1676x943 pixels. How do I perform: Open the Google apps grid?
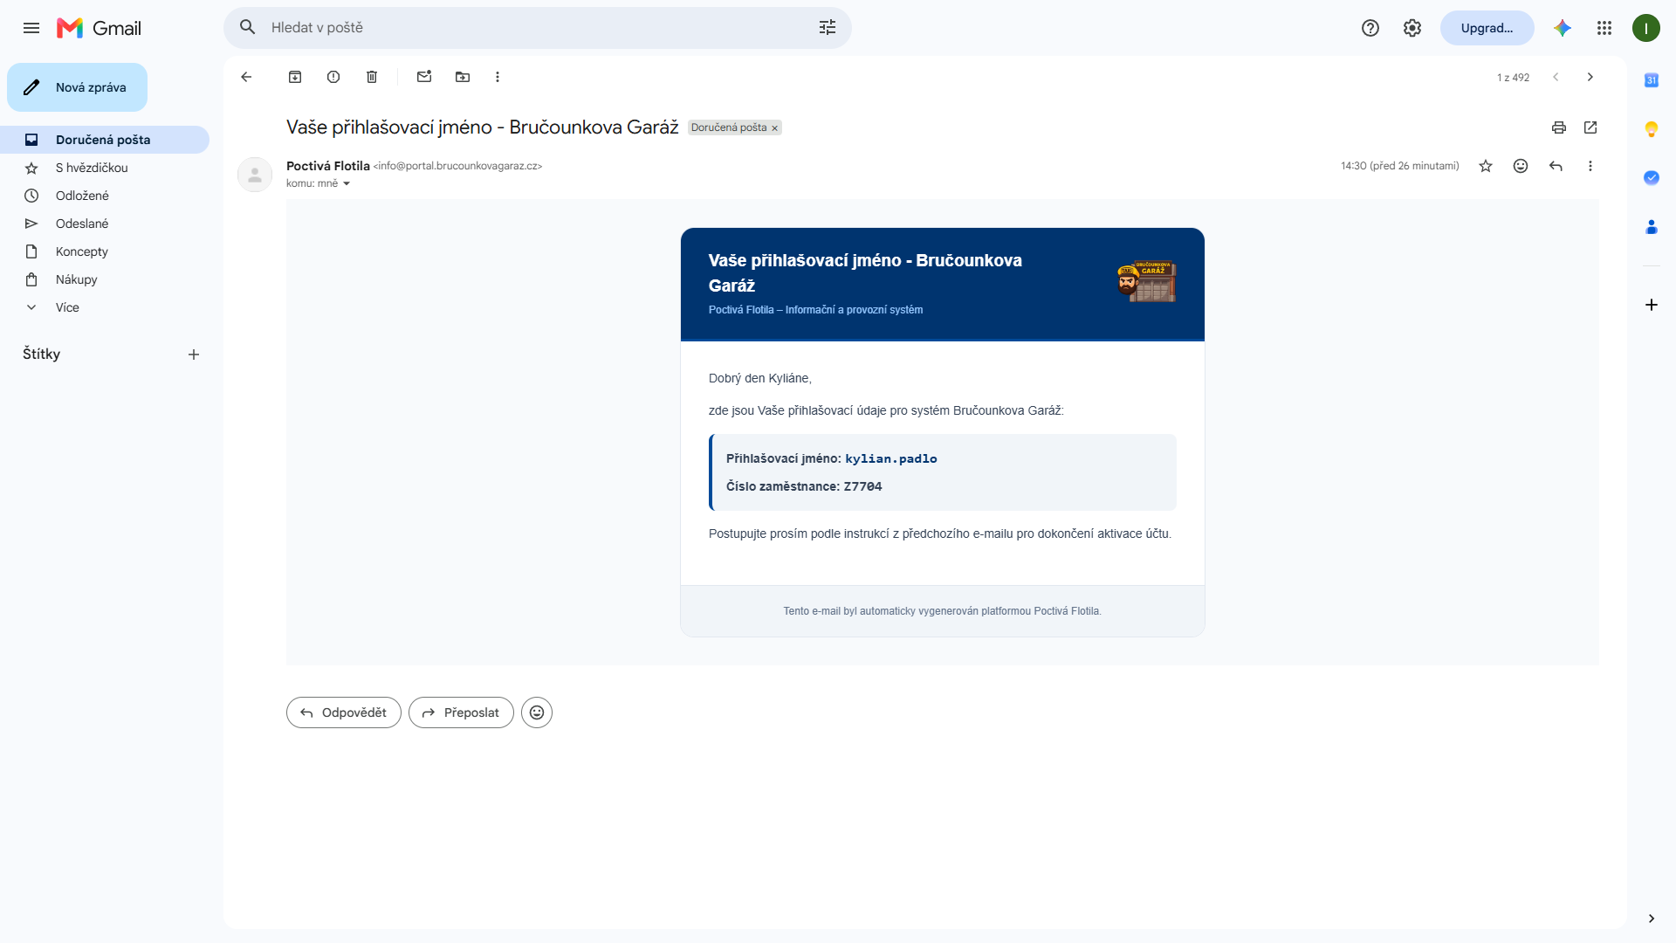point(1604,28)
